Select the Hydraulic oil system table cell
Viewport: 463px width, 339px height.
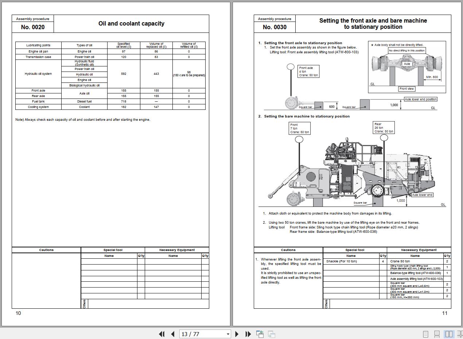pos(38,74)
